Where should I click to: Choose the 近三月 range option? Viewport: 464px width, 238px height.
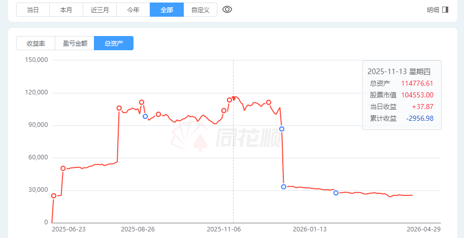tap(100, 10)
